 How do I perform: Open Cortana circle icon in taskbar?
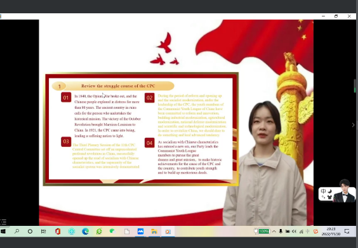point(30,232)
